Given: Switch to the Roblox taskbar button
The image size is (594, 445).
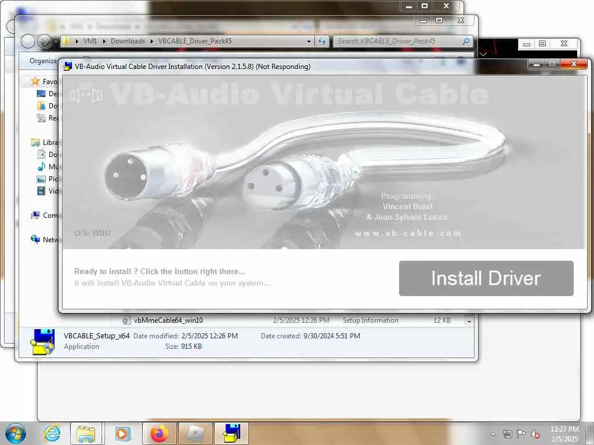Looking at the screenshot, I should point(195,433).
